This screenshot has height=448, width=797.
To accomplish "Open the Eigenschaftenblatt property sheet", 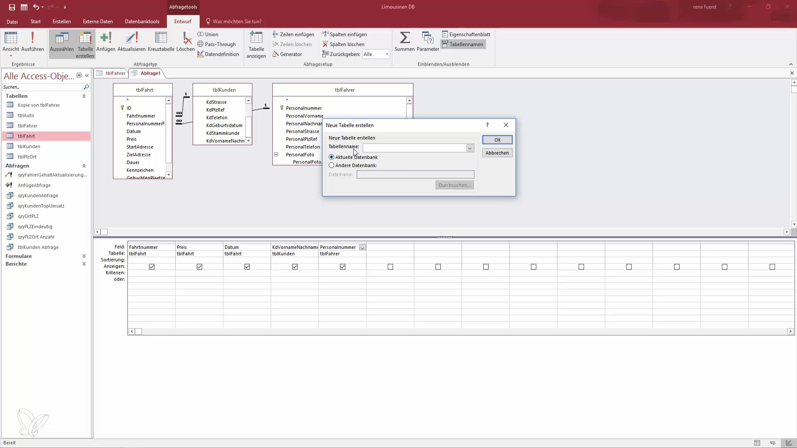I will [466, 34].
